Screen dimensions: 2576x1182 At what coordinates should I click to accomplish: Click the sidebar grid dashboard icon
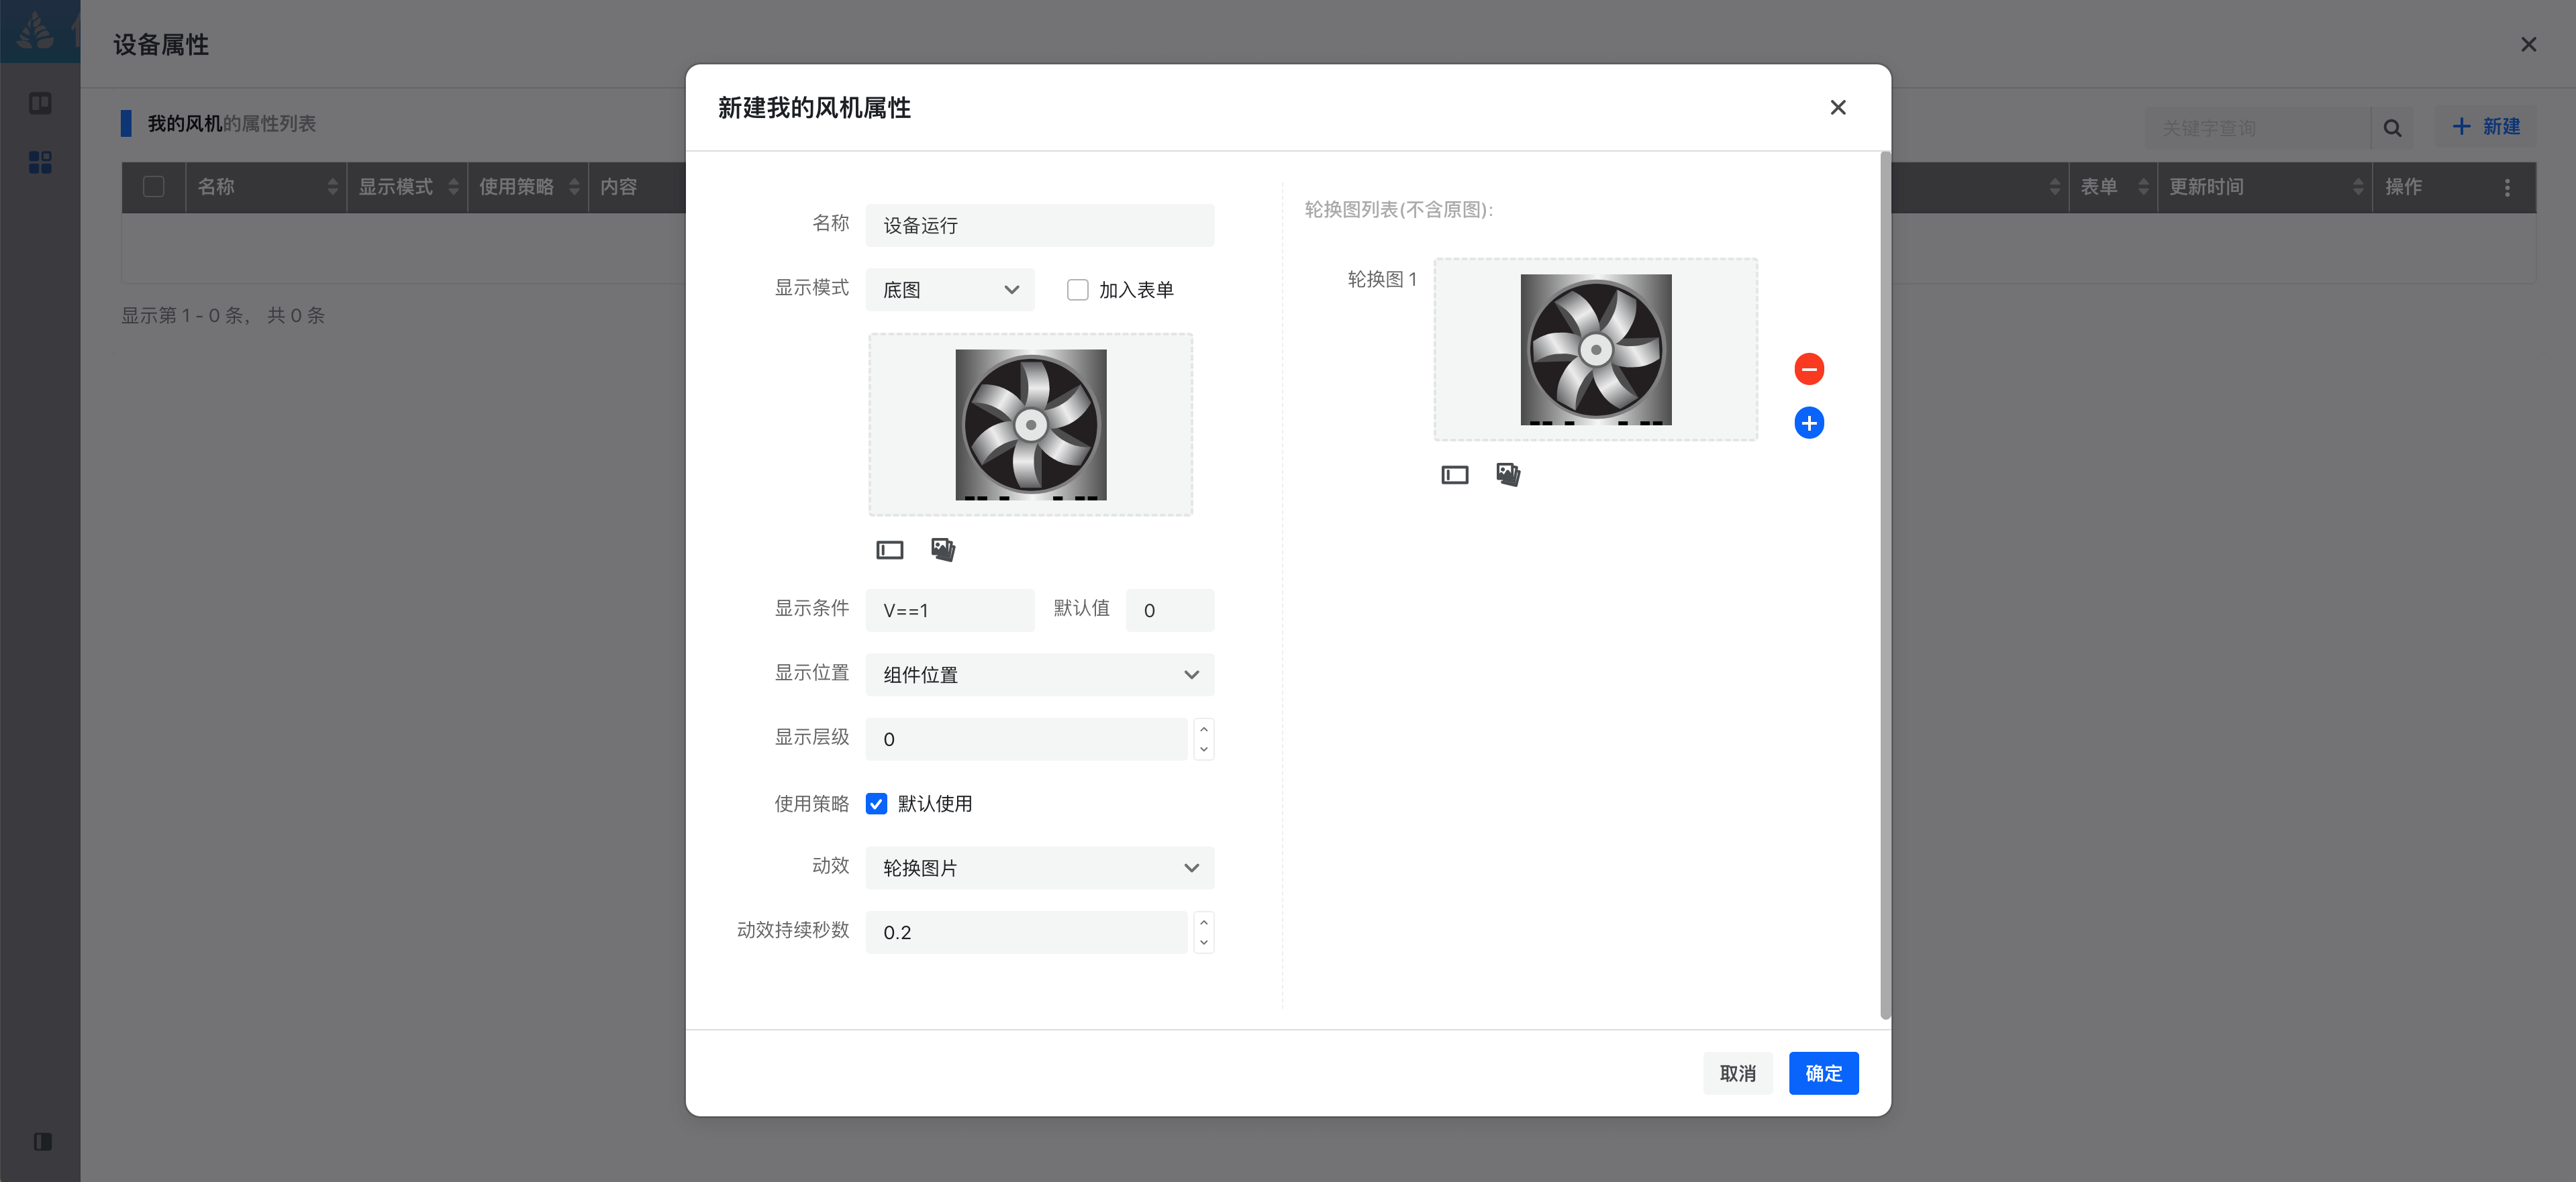pyautogui.click(x=40, y=162)
